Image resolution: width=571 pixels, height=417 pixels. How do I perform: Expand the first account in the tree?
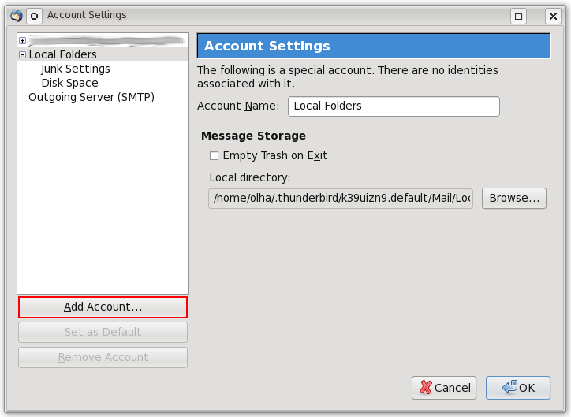click(22, 40)
